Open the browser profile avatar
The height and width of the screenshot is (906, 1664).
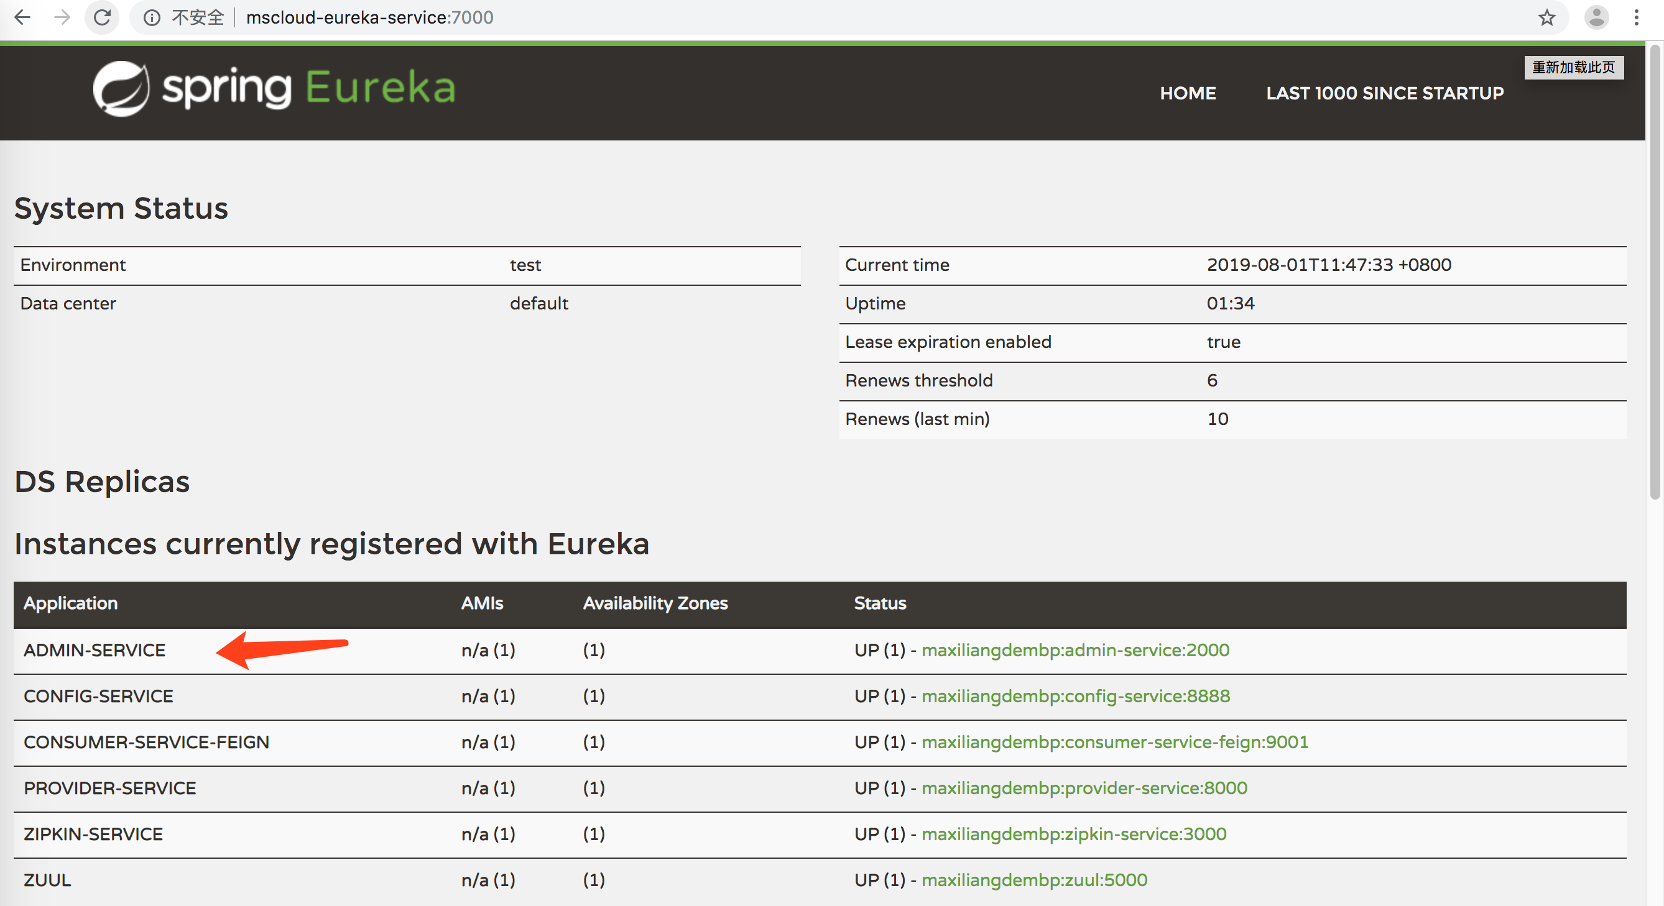pos(1596,17)
